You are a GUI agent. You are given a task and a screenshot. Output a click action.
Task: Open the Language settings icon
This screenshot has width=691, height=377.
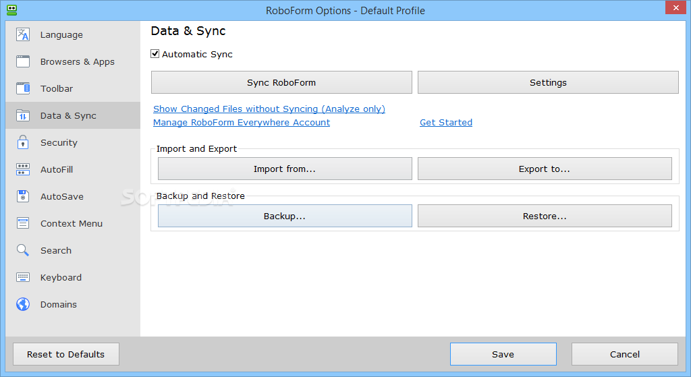(x=23, y=34)
